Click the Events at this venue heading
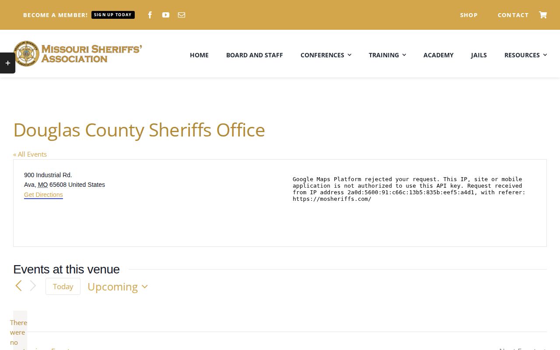560x350 pixels. pos(66,269)
